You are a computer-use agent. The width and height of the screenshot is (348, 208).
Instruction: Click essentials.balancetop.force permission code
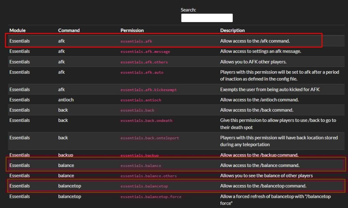click(151, 197)
